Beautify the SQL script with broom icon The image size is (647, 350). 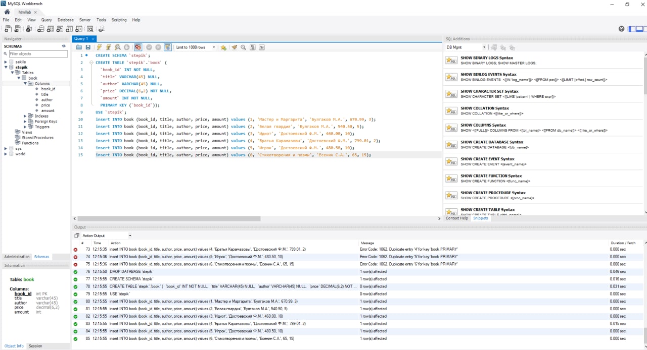(234, 47)
